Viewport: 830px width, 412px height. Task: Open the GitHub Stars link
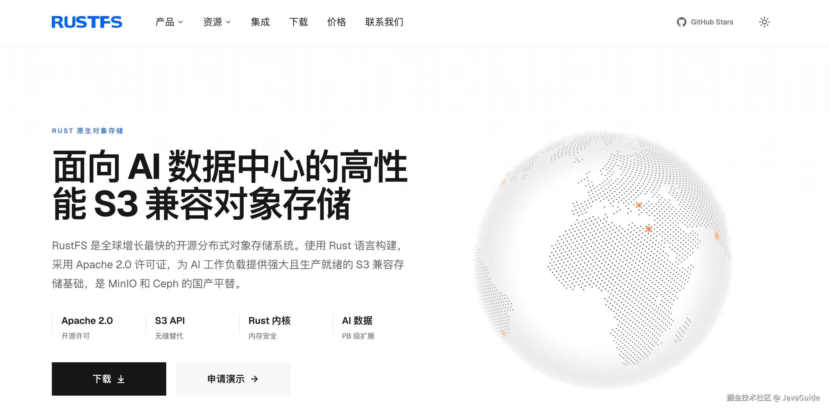(705, 22)
